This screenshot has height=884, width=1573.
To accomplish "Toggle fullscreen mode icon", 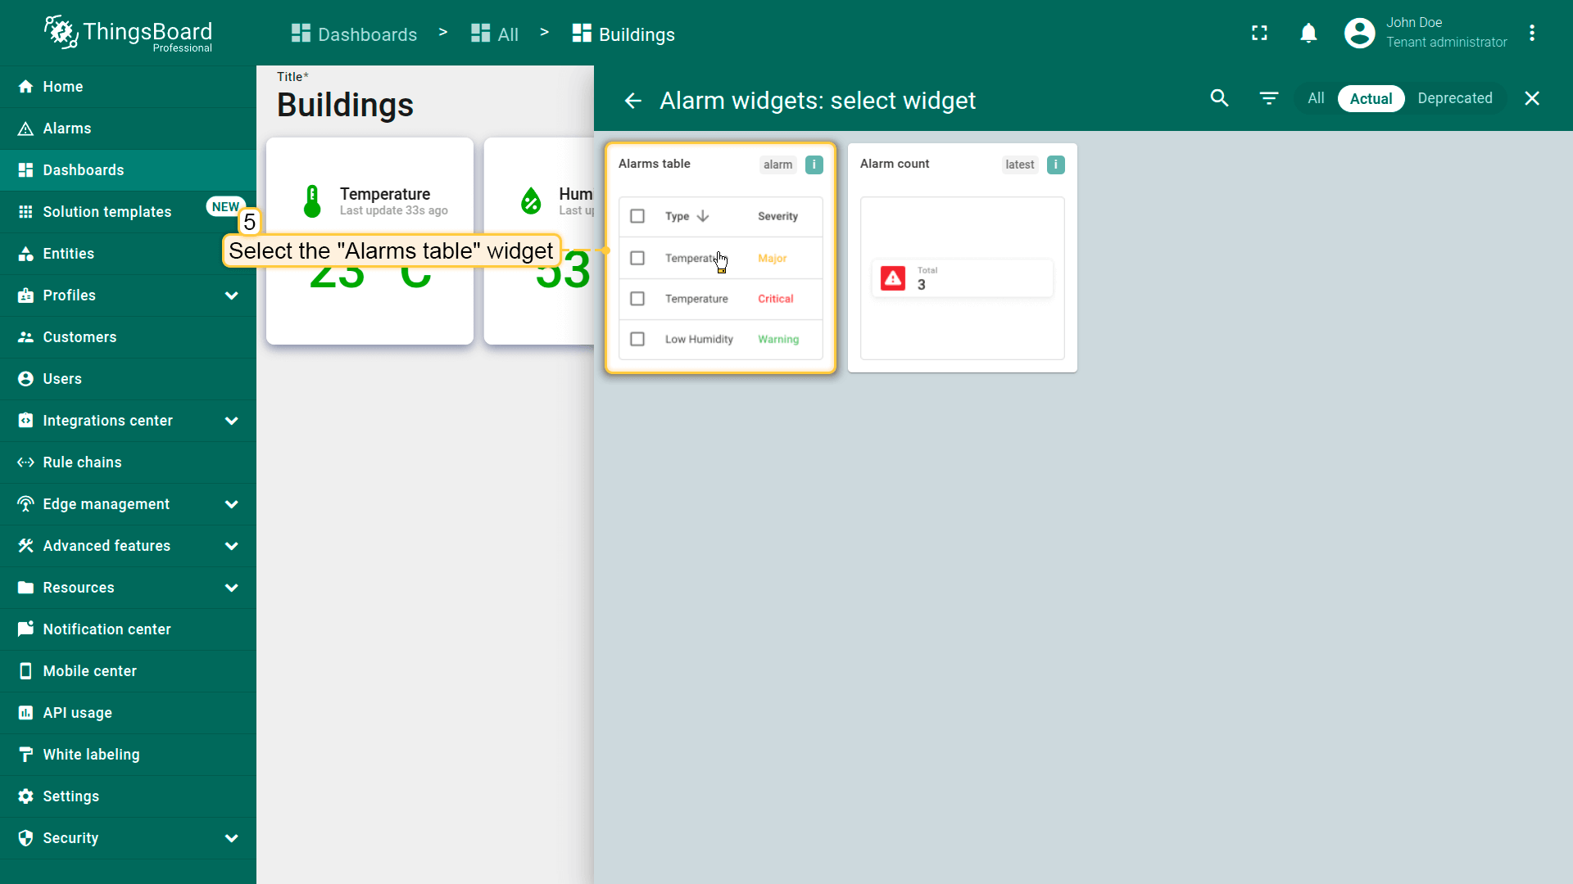I will pos(1259,33).
